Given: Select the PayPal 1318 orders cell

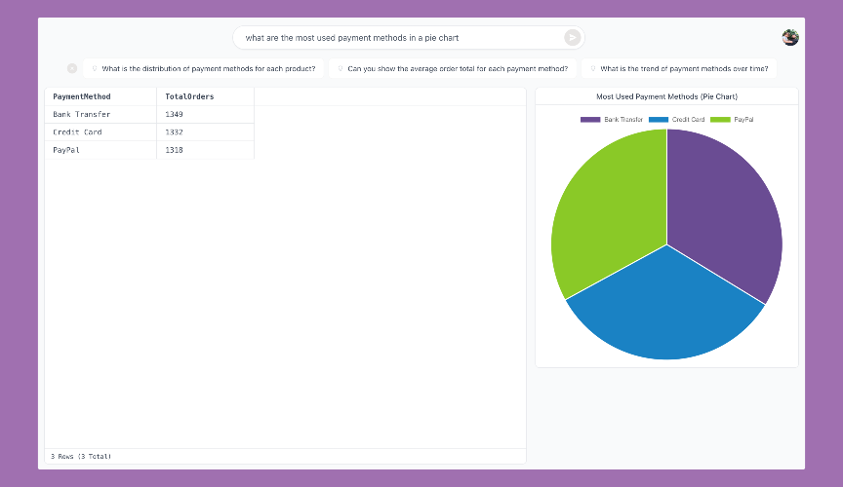Looking at the screenshot, I should tap(205, 150).
